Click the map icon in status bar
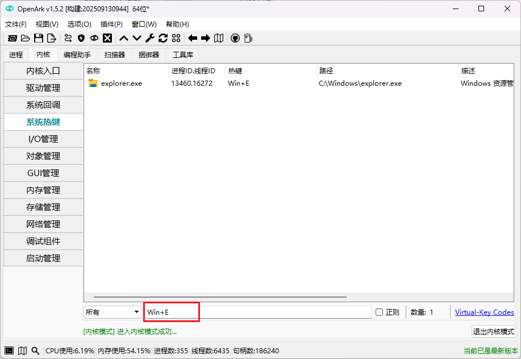Image resolution: width=521 pixels, height=359 pixels. pos(23,350)
